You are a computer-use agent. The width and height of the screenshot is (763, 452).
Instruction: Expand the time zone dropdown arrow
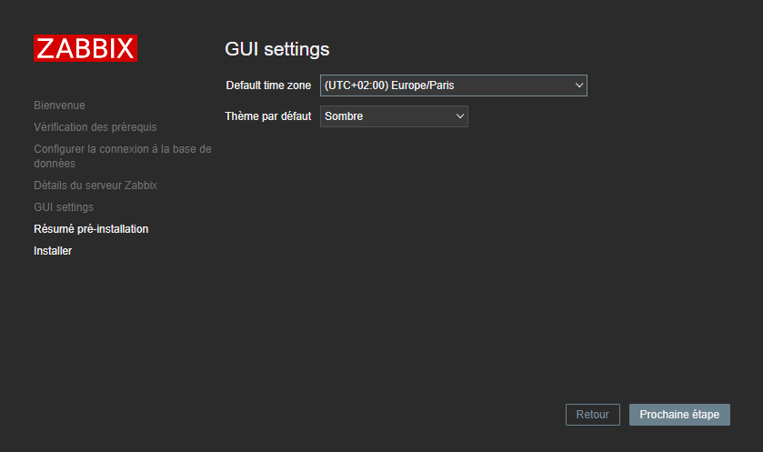pos(579,85)
